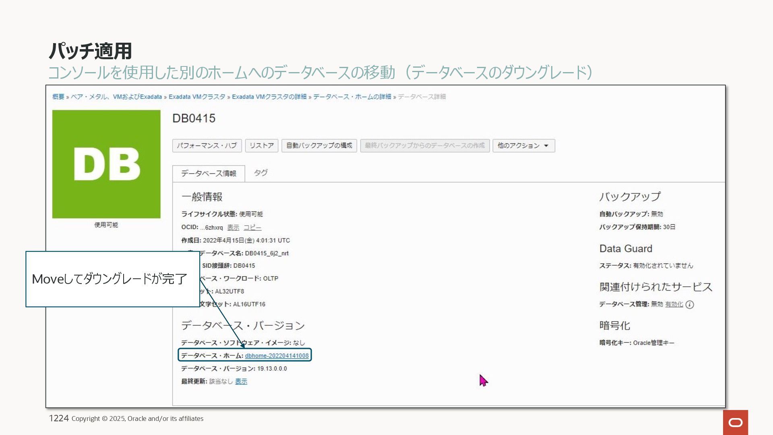Click 表示 link beside 最終更新
Viewport: 773px width, 435px height.
pos(241,381)
